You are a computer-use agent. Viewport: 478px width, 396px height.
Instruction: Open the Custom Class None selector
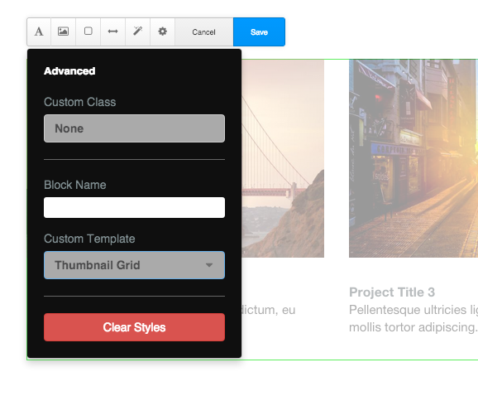(135, 128)
